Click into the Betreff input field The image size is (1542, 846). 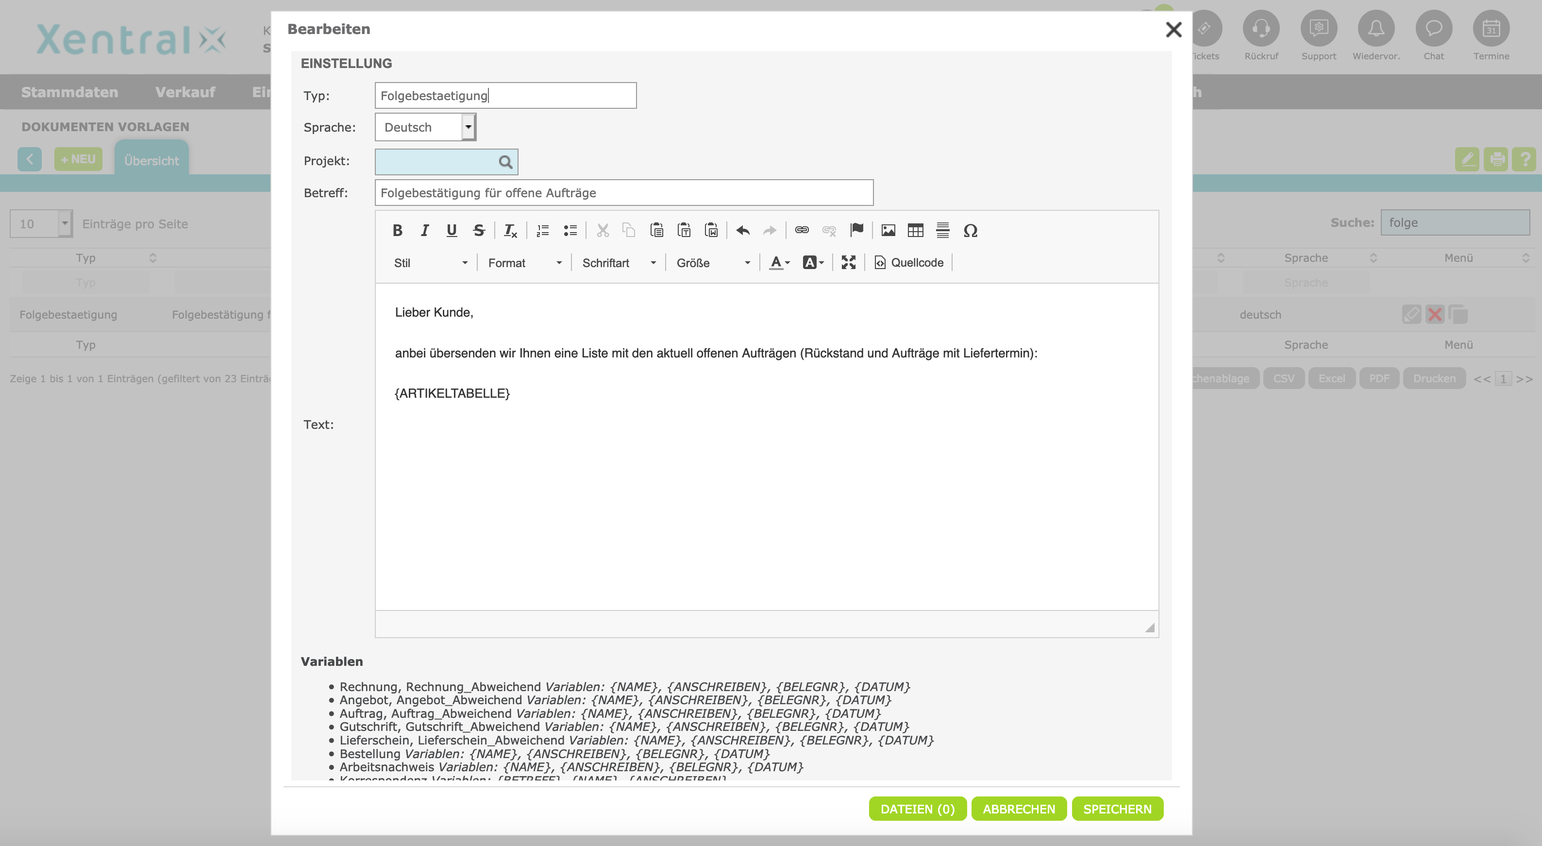623,193
